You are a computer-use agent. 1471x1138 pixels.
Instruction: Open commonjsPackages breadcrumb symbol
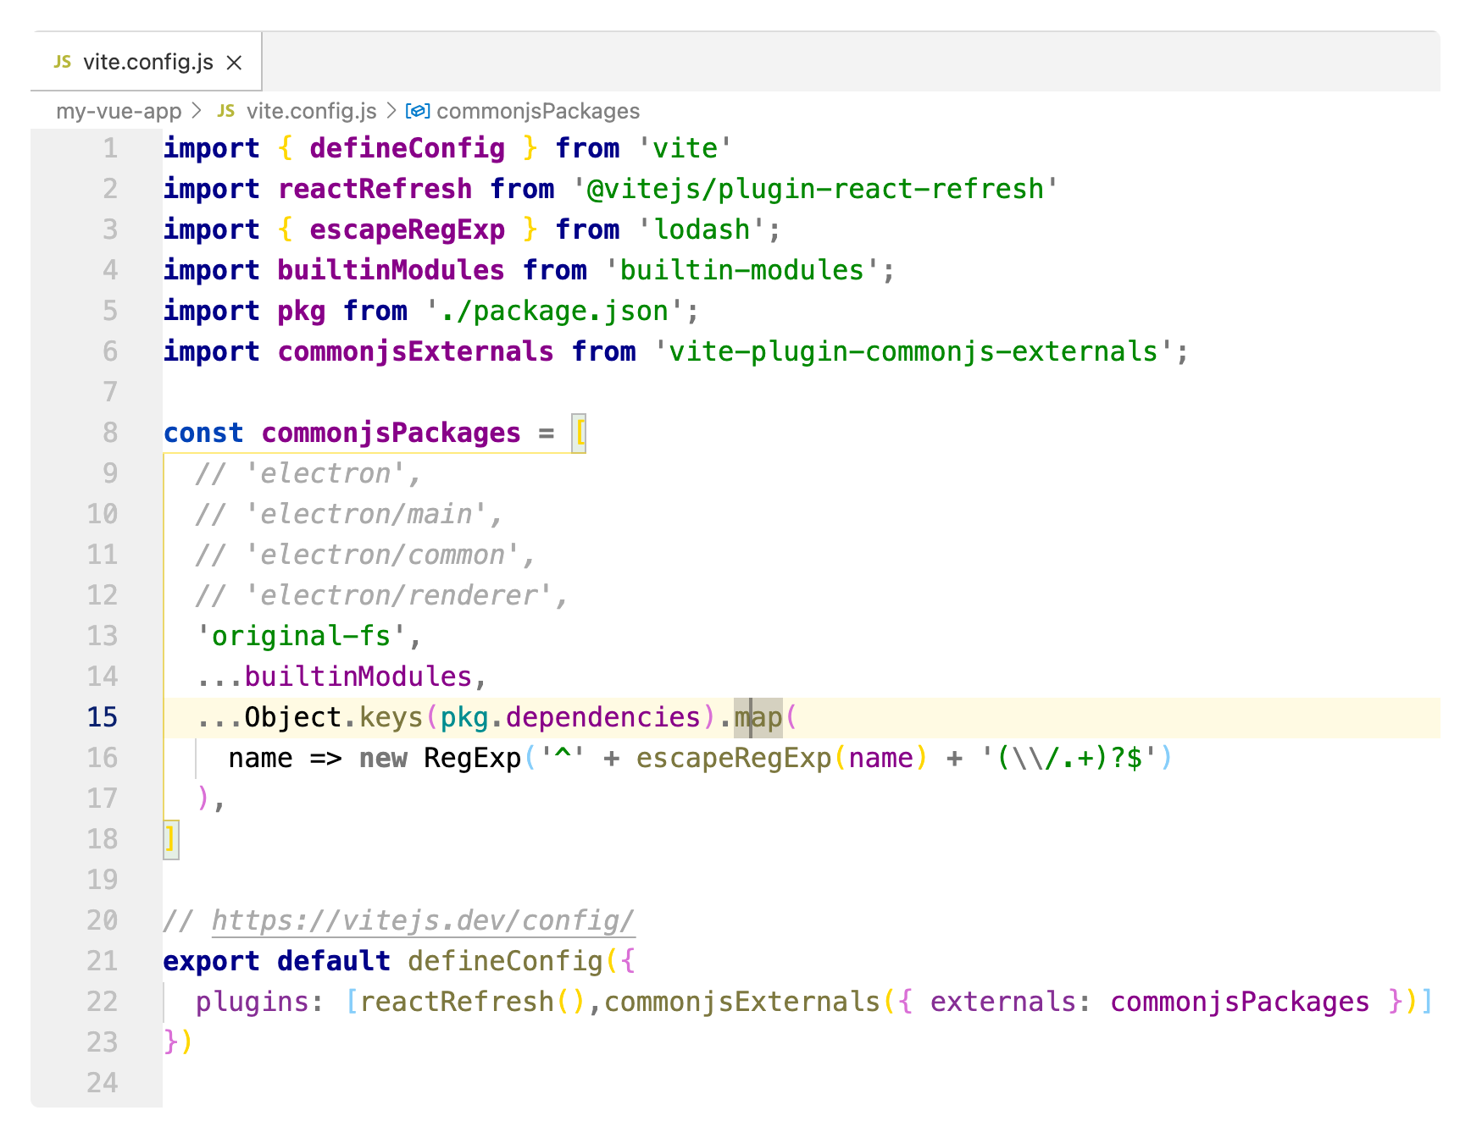pyautogui.click(x=538, y=111)
